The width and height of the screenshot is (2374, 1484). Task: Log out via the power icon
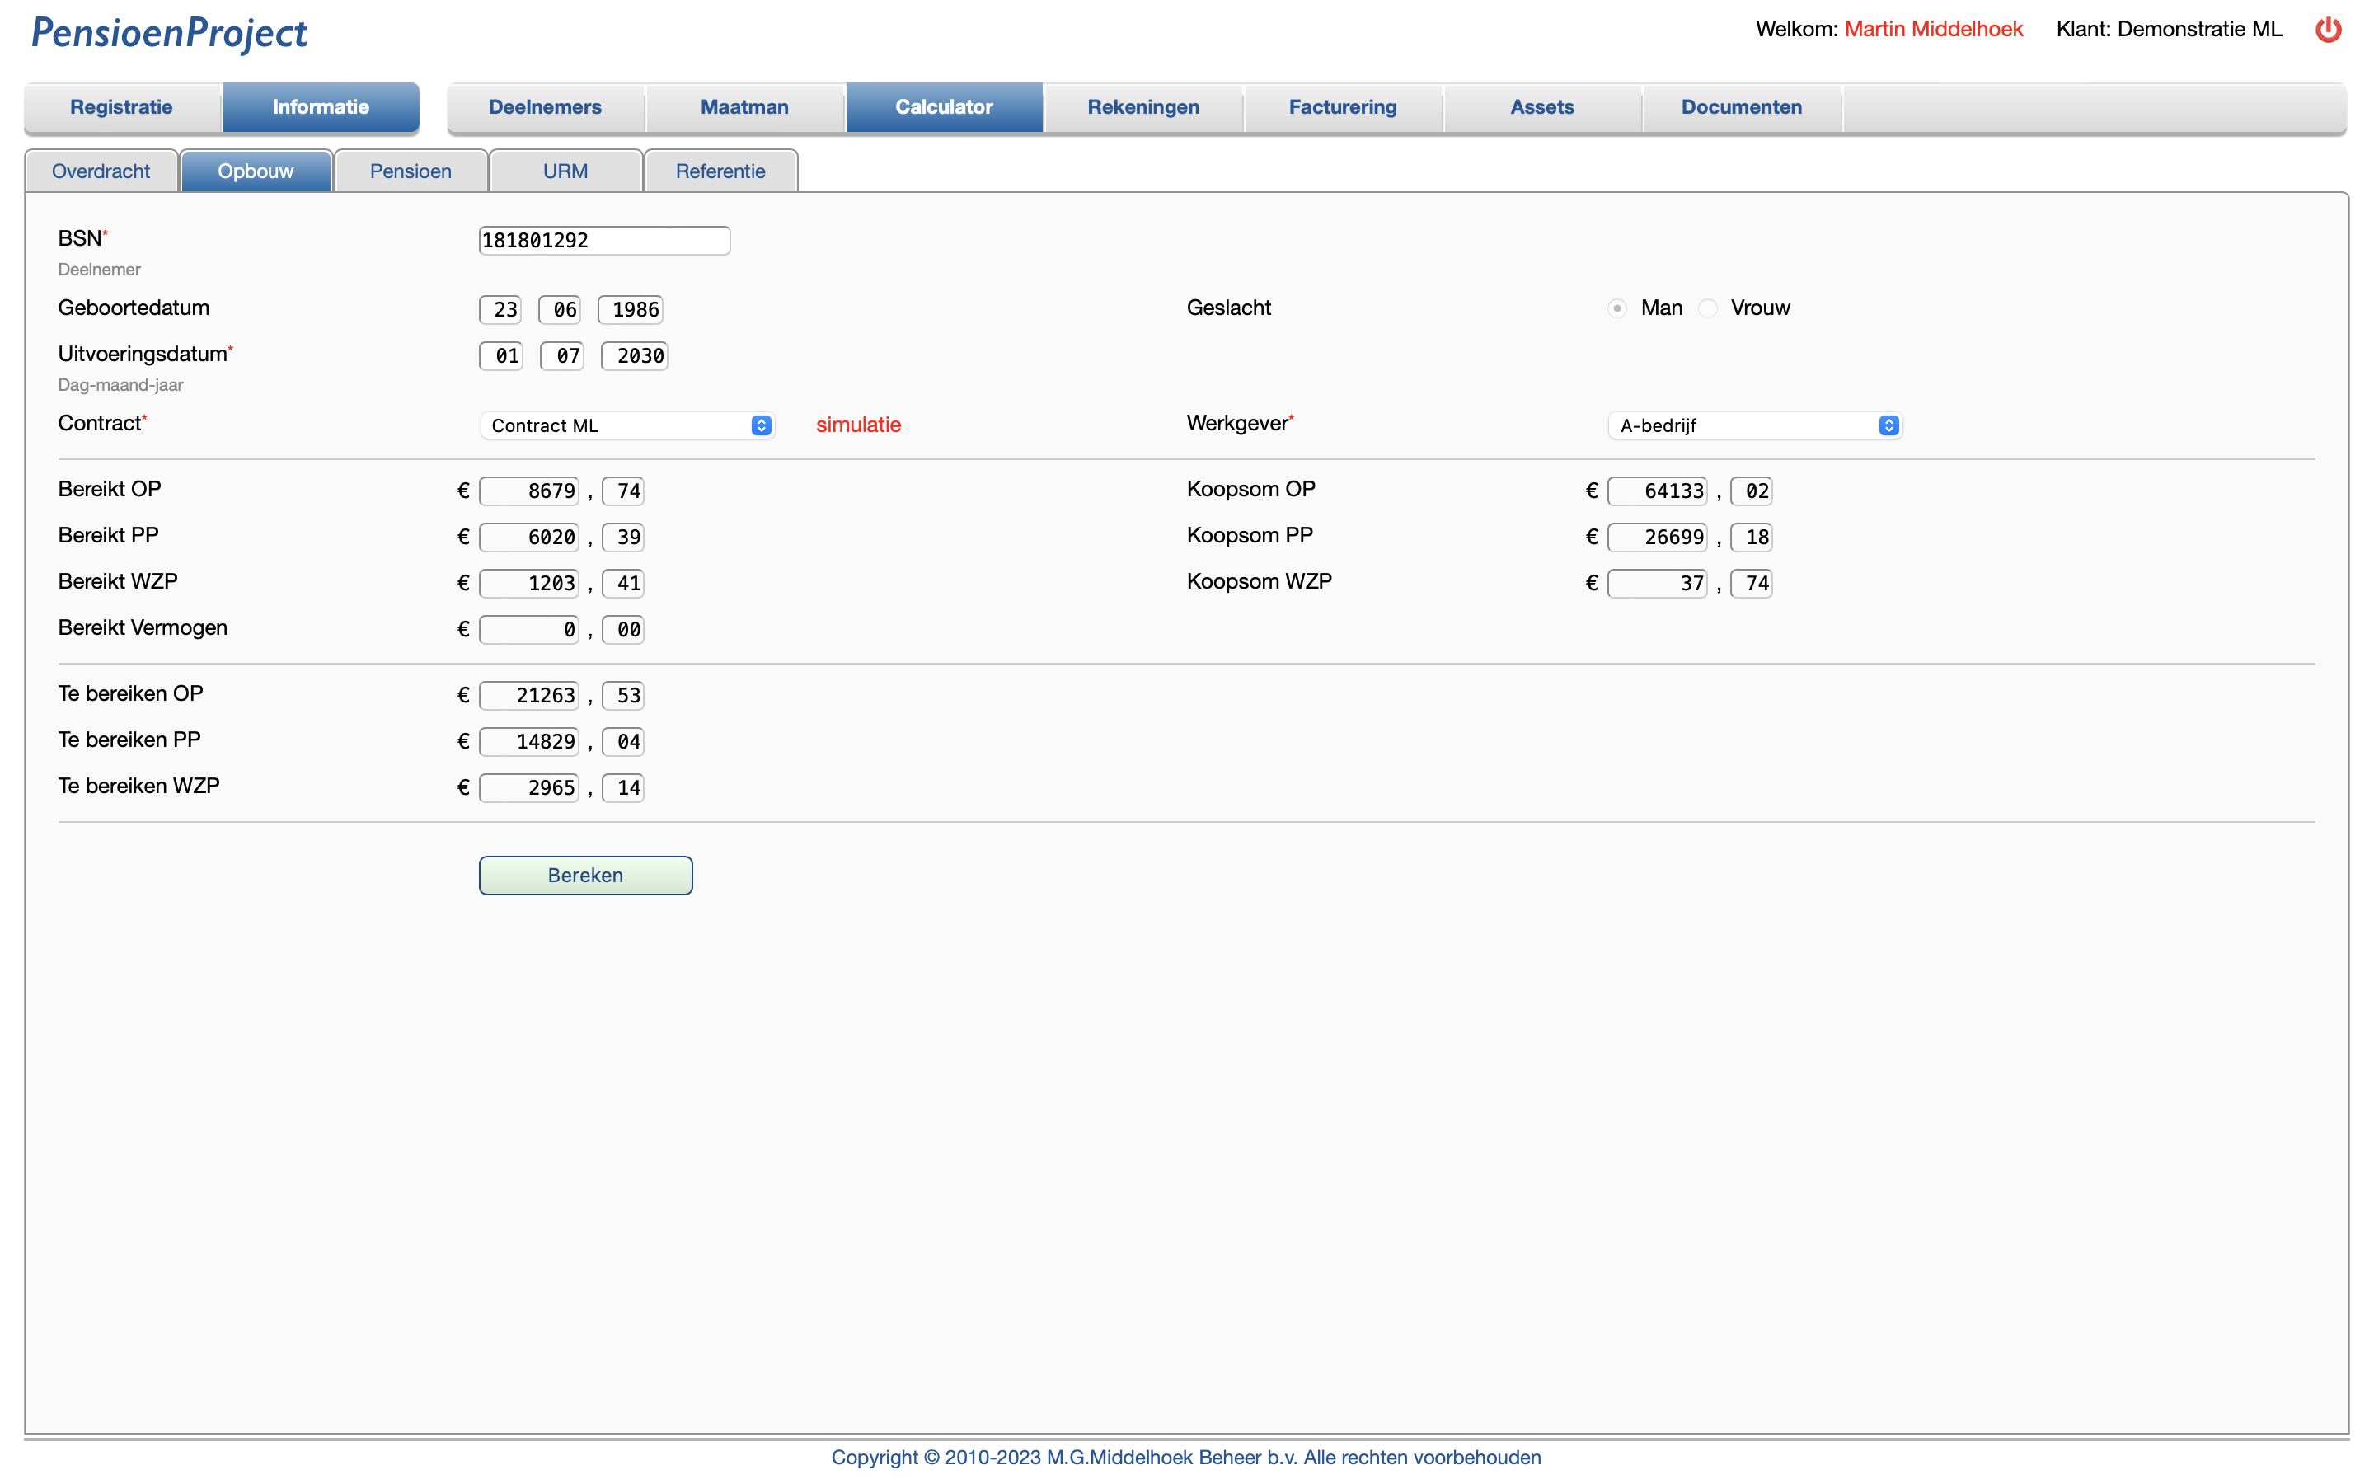(x=2329, y=30)
